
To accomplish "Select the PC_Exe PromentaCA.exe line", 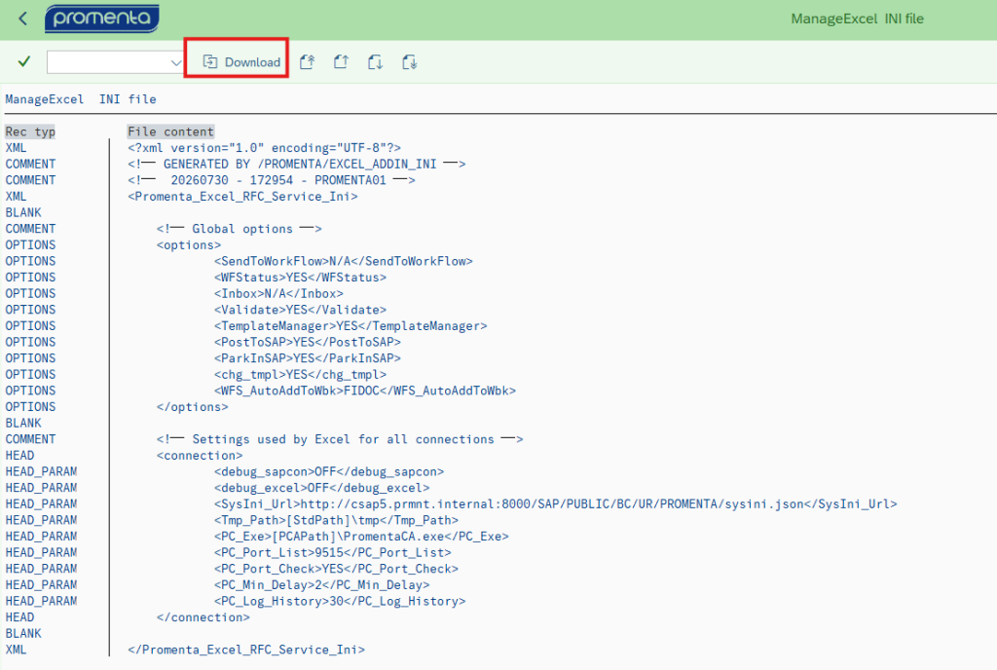I will click(x=361, y=537).
